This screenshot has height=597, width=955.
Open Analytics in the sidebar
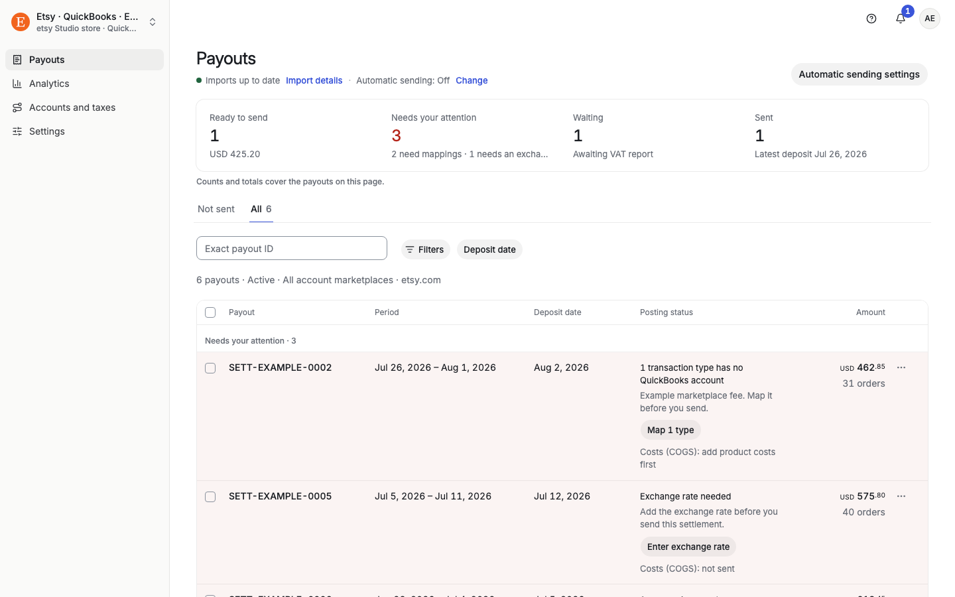(x=84, y=84)
